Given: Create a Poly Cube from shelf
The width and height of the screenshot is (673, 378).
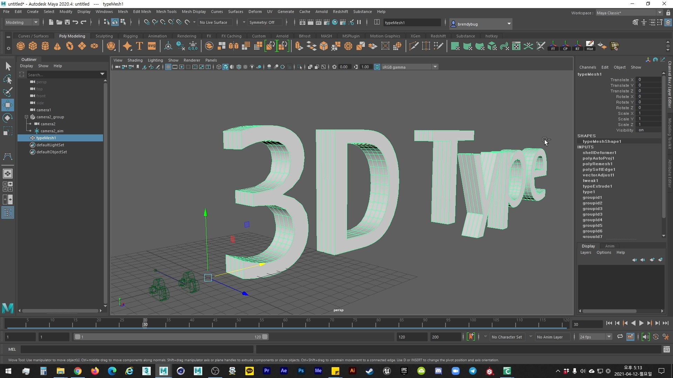Looking at the screenshot, I should click(x=33, y=46).
